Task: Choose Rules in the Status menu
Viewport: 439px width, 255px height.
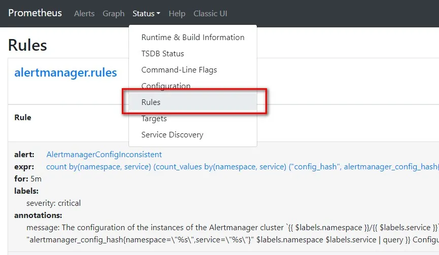Action: tap(193, 102)
